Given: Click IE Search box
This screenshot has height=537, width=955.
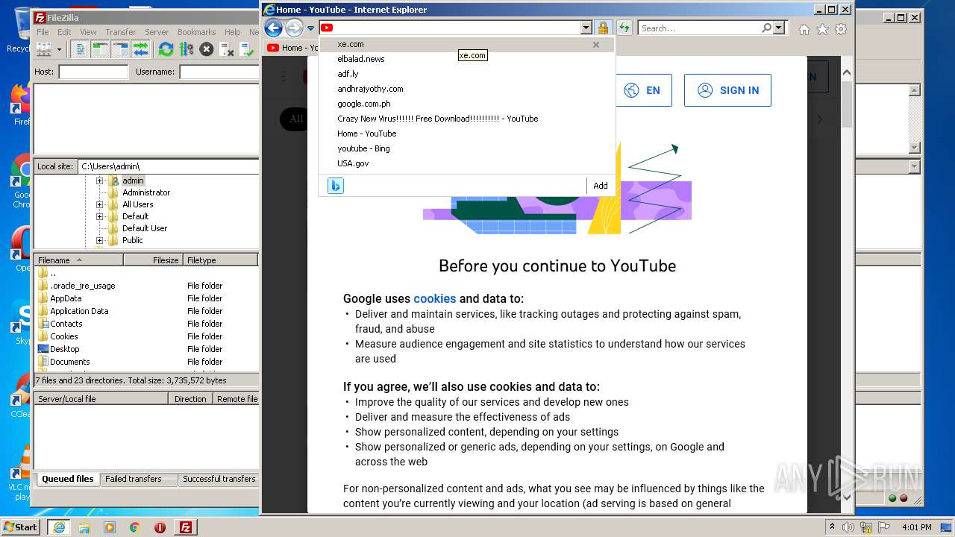Looking at the screenshot, I should point(700,28).
